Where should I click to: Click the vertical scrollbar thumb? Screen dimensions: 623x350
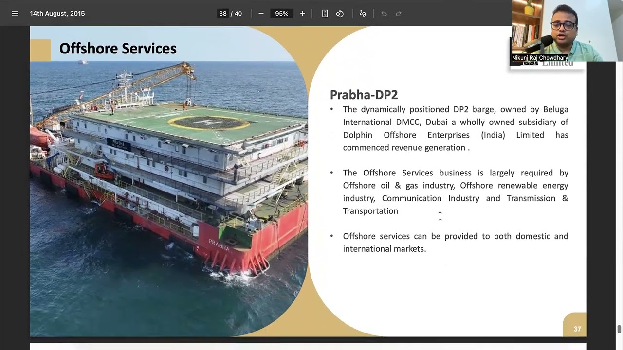(619, 329)
